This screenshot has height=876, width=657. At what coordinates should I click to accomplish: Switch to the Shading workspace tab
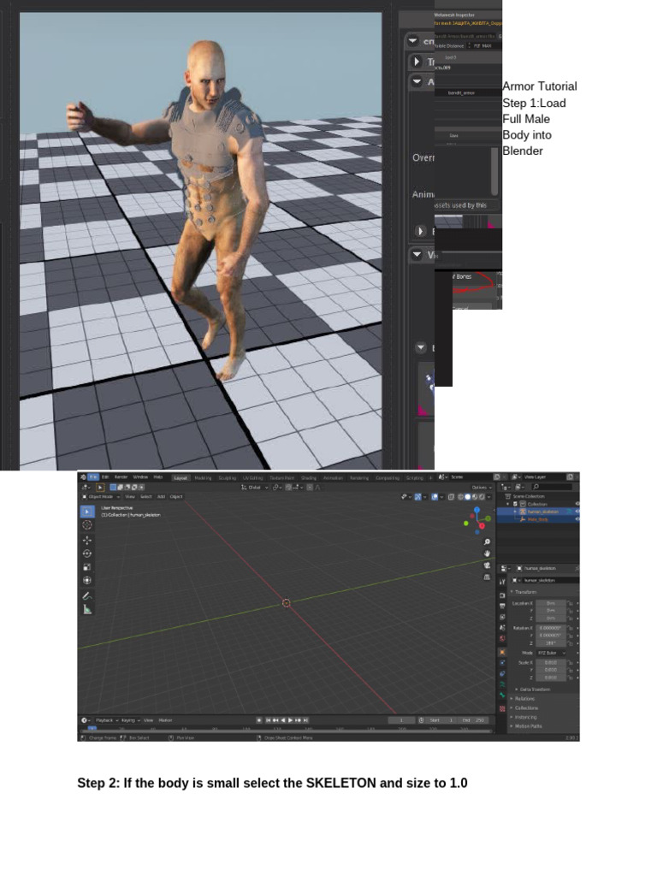(308, 478)
